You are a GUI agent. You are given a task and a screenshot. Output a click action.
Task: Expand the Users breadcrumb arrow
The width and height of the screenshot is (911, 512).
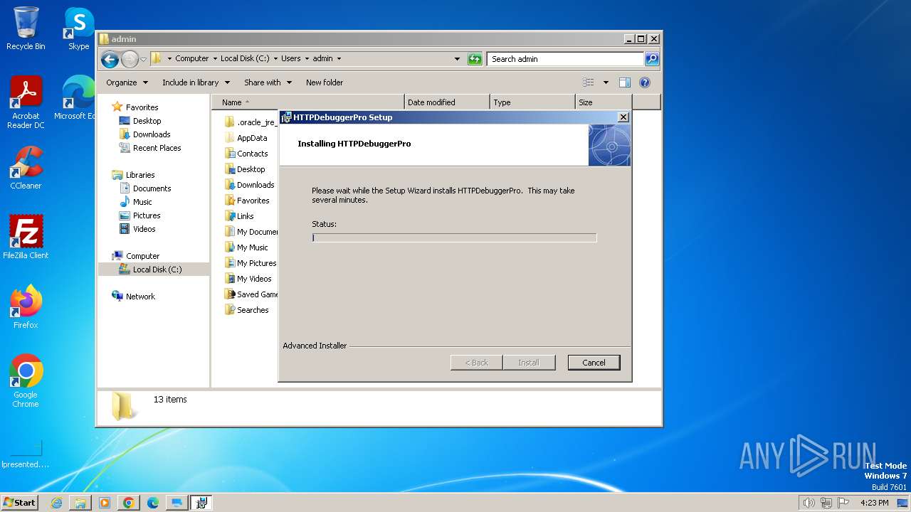coord(307,59)
